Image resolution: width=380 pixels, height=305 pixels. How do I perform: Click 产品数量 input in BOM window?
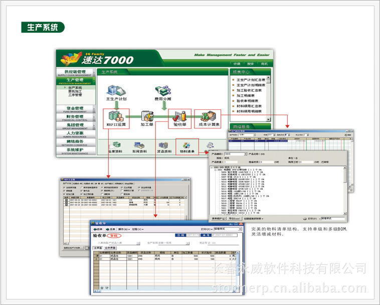(231, 162)
